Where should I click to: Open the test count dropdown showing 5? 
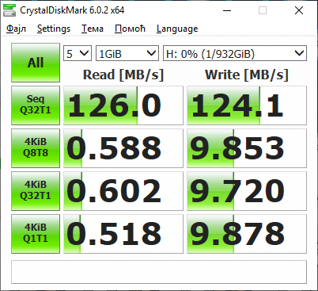coord(78,53)
